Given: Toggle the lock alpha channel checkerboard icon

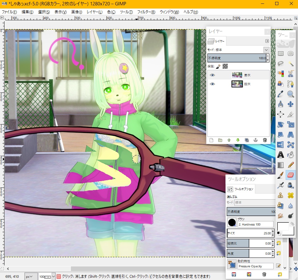Looking at the screenshot, I should click(225, 67).
